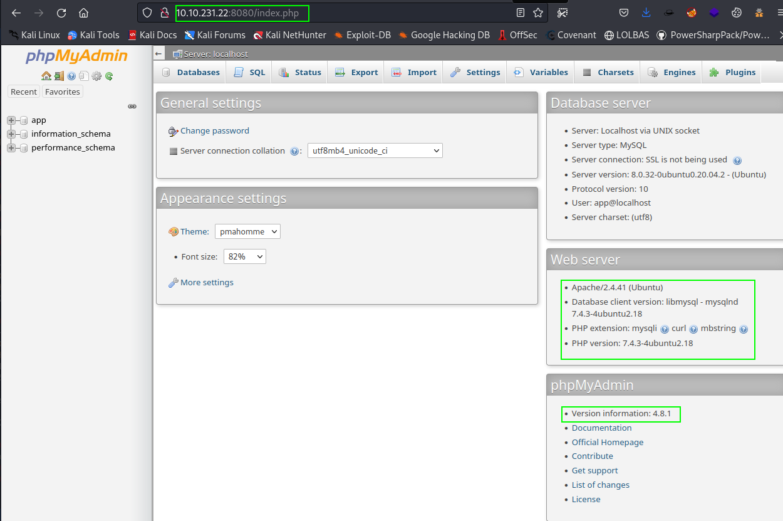Viewport: 783px width, 521px height.
Task: Open the Databases tab
Action: tap(191, 73)
